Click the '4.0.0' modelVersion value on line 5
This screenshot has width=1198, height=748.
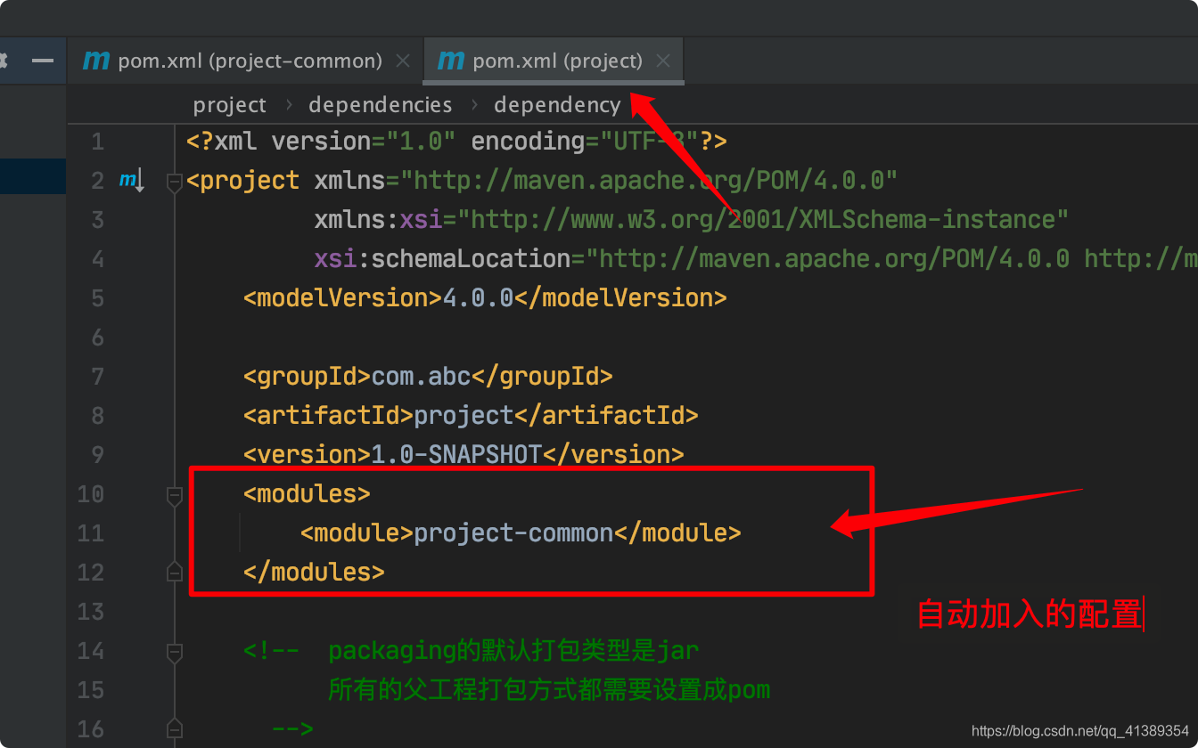(478, 298)
